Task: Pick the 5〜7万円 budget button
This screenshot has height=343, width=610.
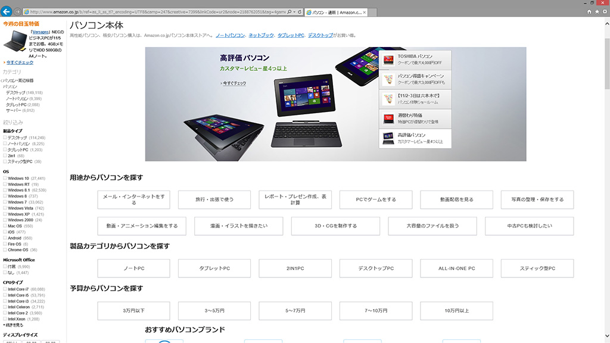Action: tap(295, 311)
